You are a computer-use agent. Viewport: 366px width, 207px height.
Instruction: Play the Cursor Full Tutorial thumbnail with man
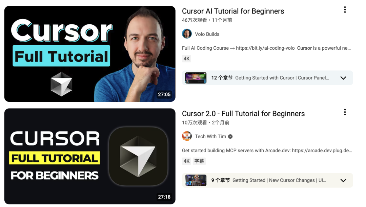click(x=90, y=54)
